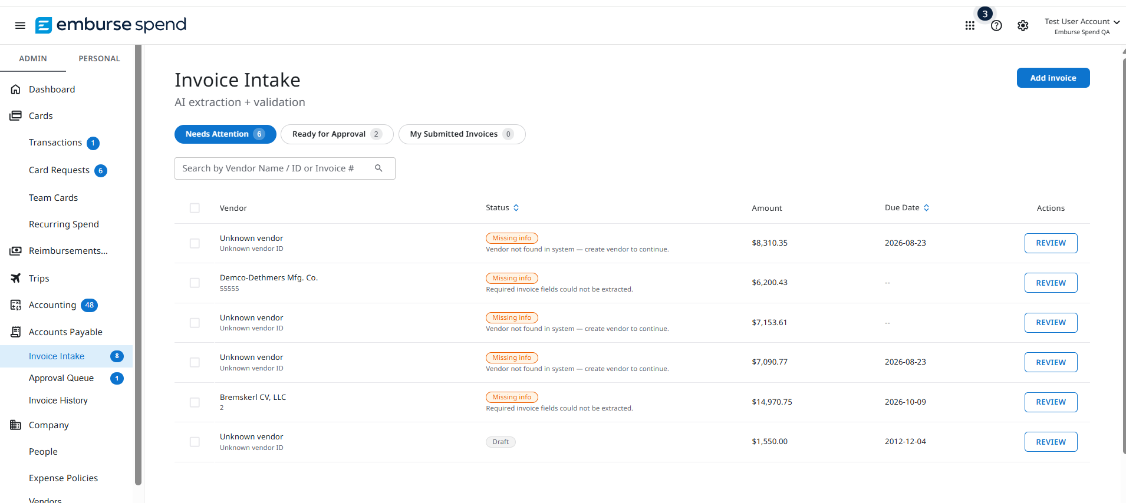Review the Demco-Dethmers Mfg. Co. invoice
The image size is (1126, 503).
1051,283
